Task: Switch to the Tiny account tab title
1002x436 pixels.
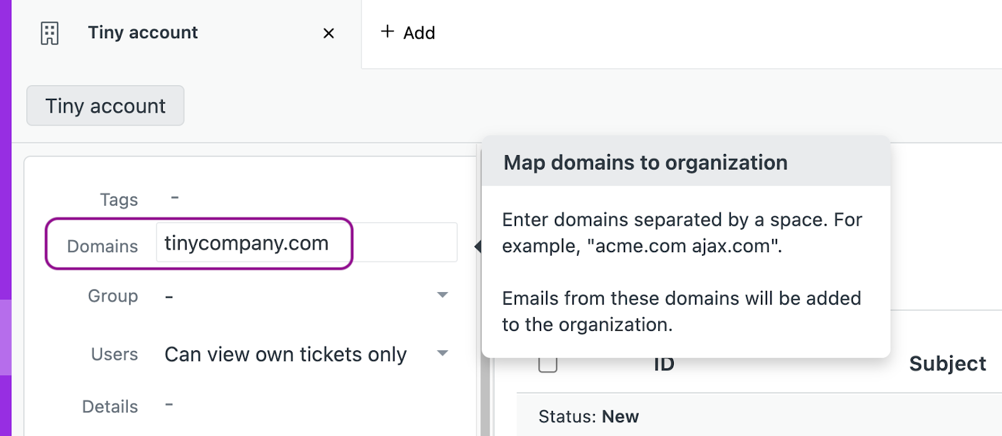Action: click(x=143, y=33)
